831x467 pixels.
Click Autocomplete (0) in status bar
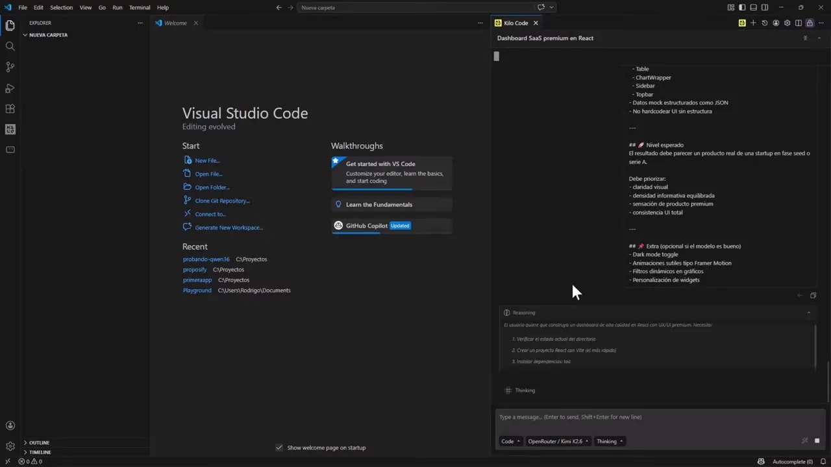[792, 462]
